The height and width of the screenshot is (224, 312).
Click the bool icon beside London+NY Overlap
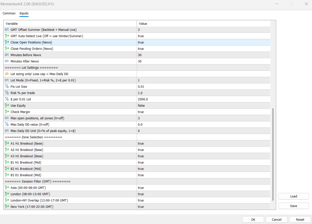[x=7, y=200]
